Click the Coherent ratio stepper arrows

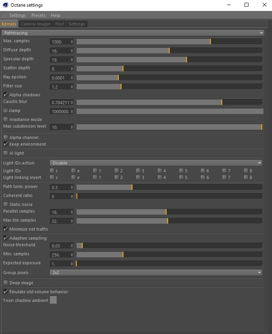pyautogui.click(x=72, y=197)
